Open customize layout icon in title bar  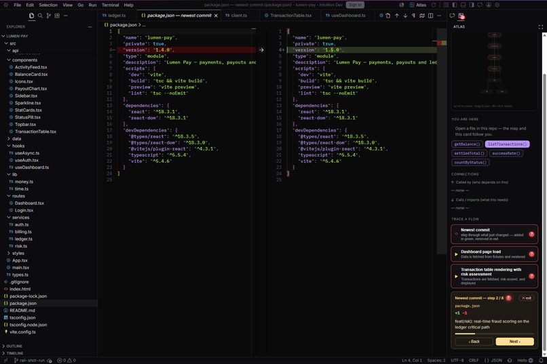click(x=446, y=5)
